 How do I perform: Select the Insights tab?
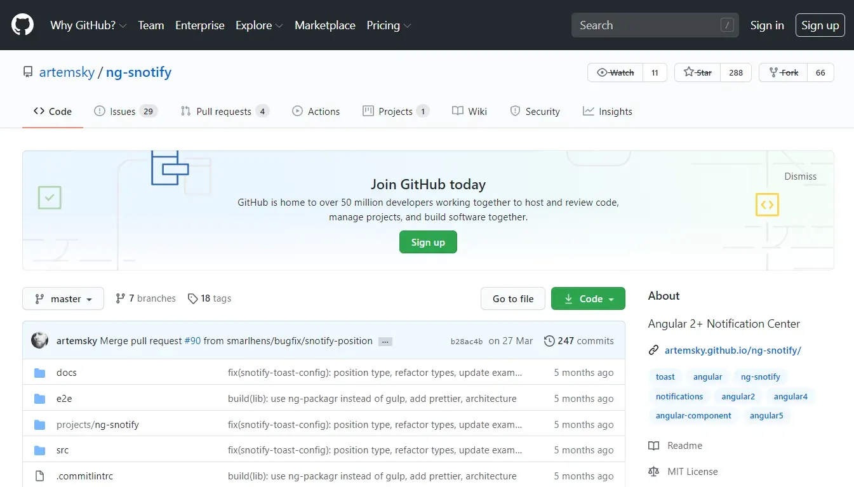coord(608,111)
